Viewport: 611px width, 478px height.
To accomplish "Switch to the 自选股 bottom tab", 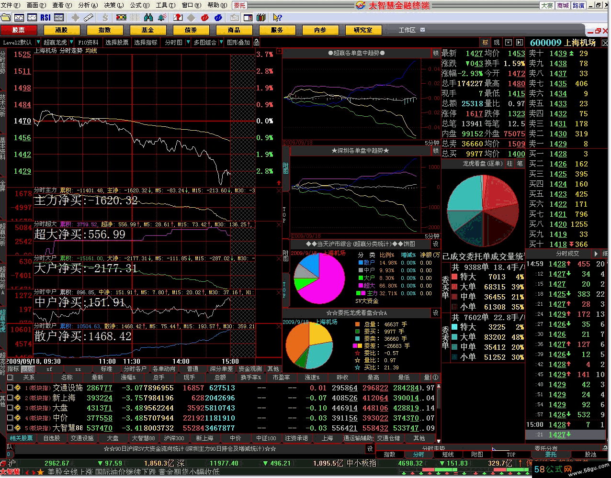I will tap(52, 438).
